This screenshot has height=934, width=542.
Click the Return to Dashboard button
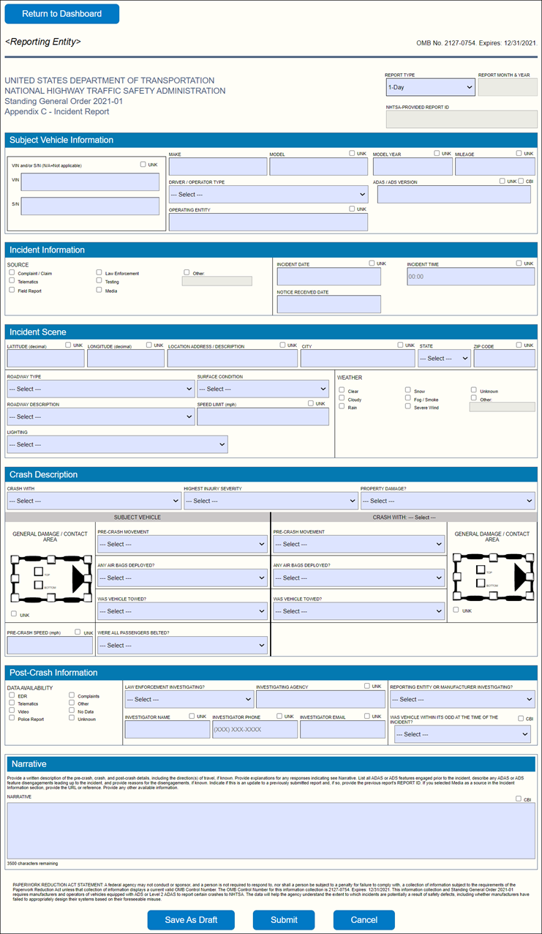point(62,13)
